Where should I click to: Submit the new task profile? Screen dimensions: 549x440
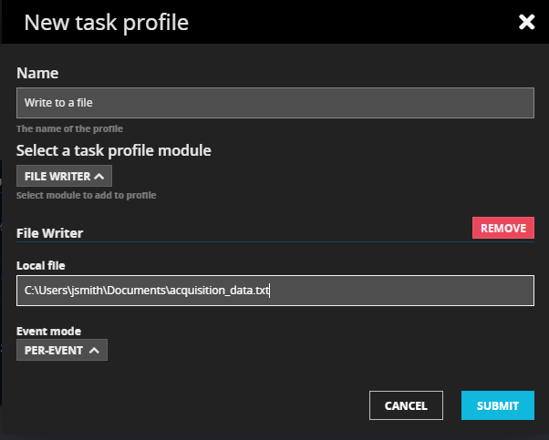497,405
